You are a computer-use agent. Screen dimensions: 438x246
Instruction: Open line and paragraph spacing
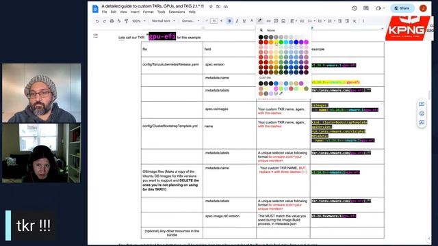(x=302, y=21)
